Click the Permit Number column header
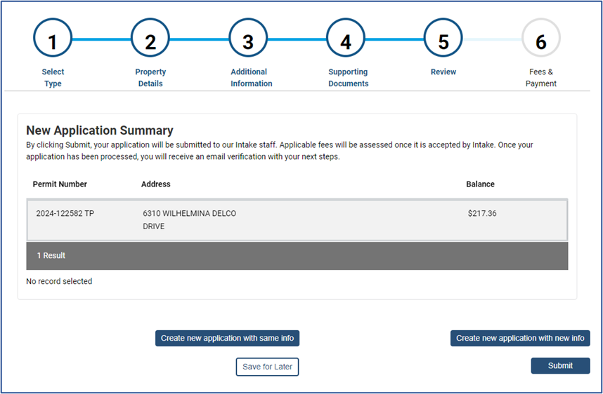Image resolution: width=603 pixels, height=394 pixels. tap(60, 184)
